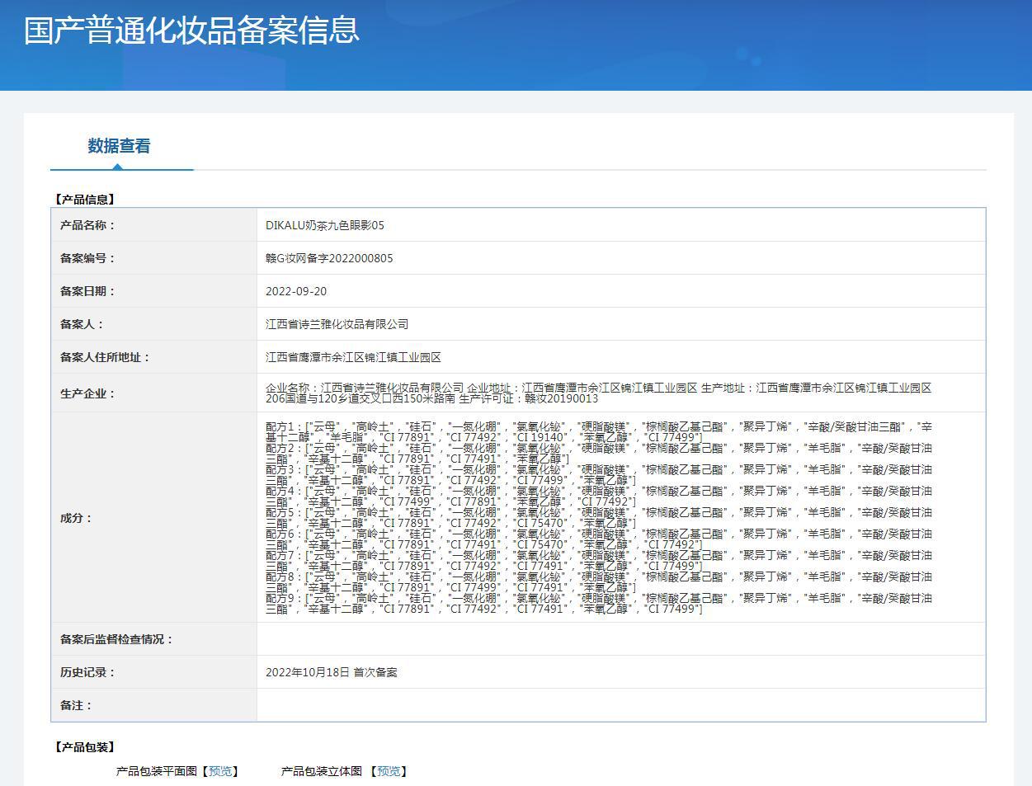This screenshot has height=786, width=1032.
Task: Click the 配方1 ingredient line
Action: (598, 427)
